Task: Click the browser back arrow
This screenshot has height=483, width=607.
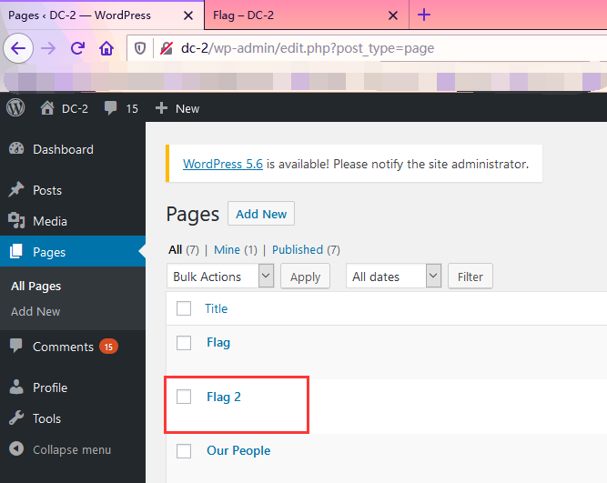Action: [x=20, y=48]
